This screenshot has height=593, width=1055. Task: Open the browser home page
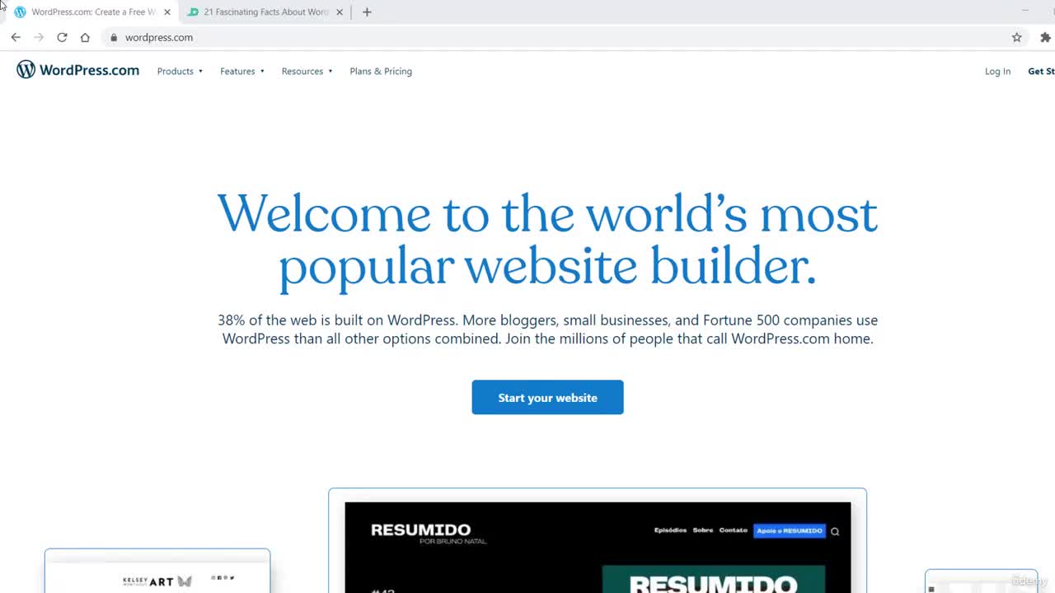click(85, 37)
